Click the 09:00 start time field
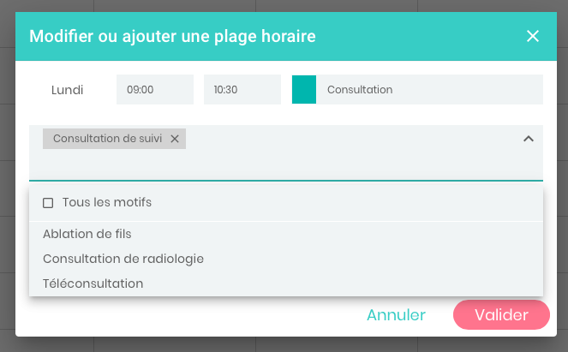 pyautogui.click(x=155, y=89)
